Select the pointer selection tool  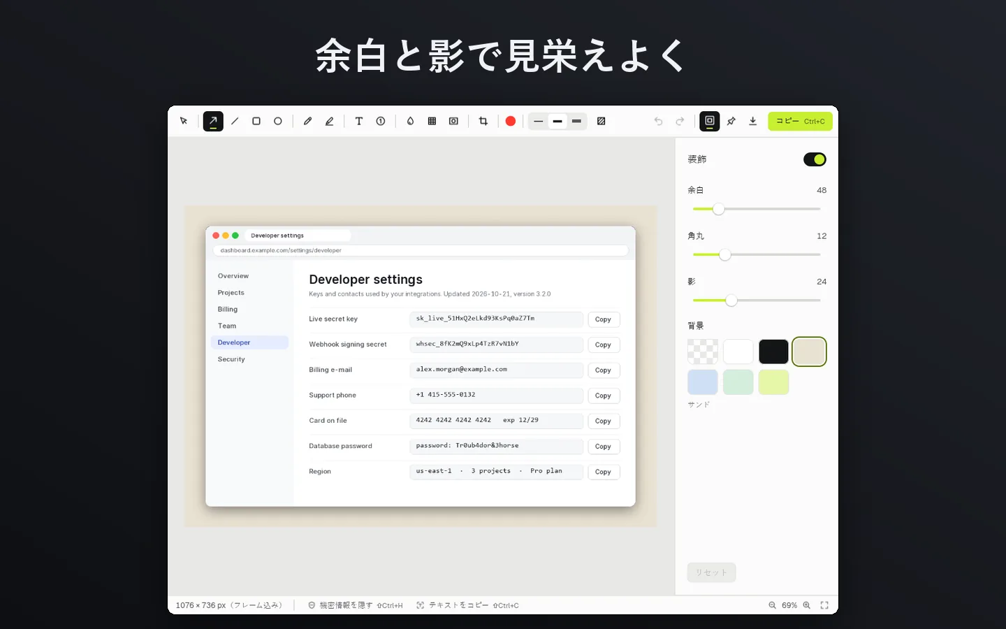click(184, 121)
